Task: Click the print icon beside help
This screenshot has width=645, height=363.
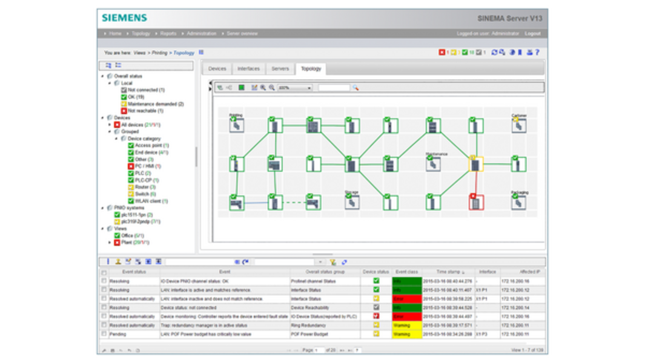Action: (x=529, y=52)
